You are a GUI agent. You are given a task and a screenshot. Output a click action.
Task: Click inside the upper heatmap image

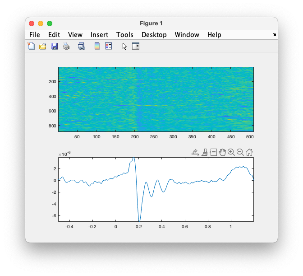pyautogui.click(x=156, y=99)
